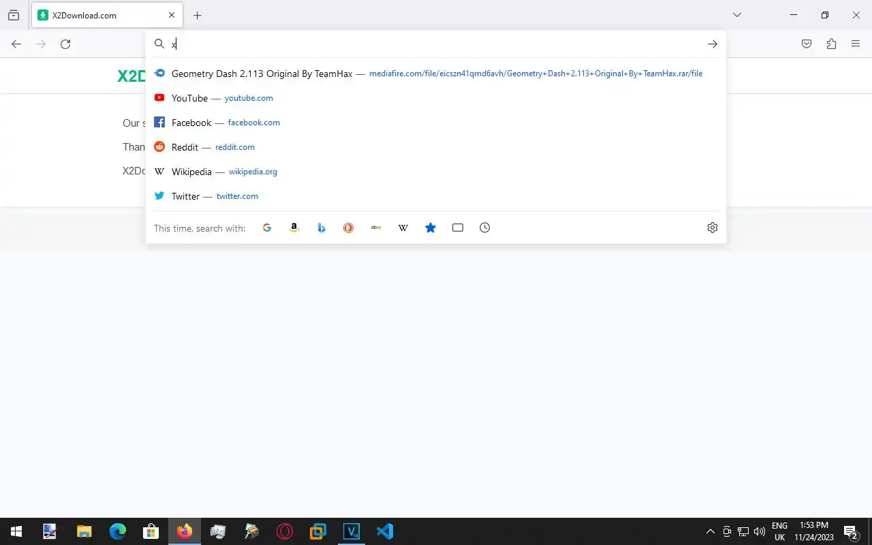The image size is (872, 545).
Task: Open File Explorer from taskbar
Action: click(x=84, y=531)
